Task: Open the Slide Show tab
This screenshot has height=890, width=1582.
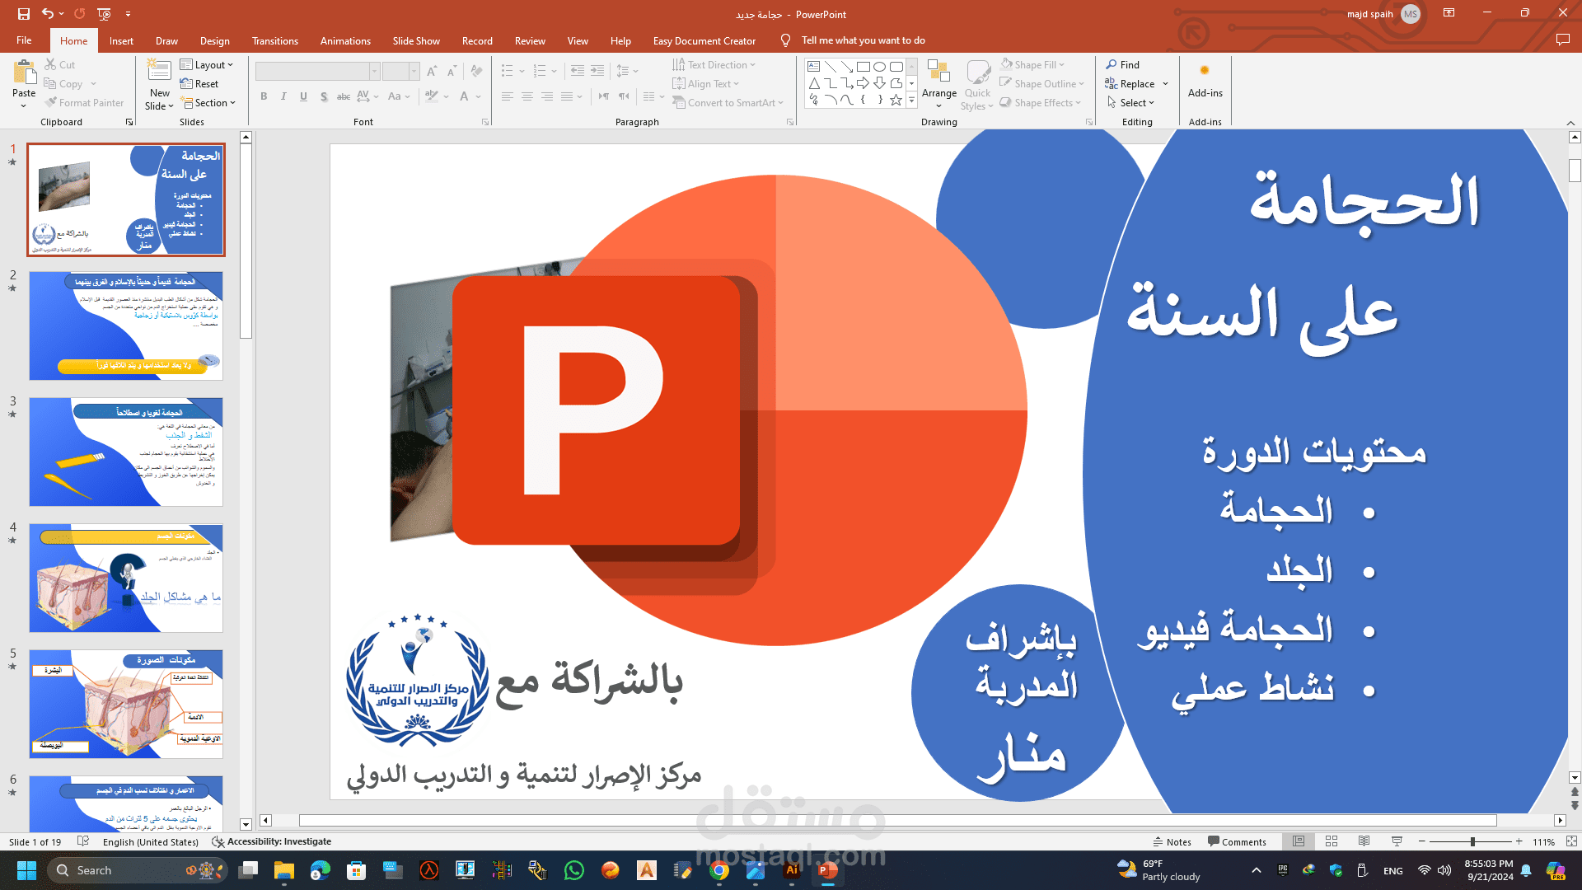Action: coord(415,40)
